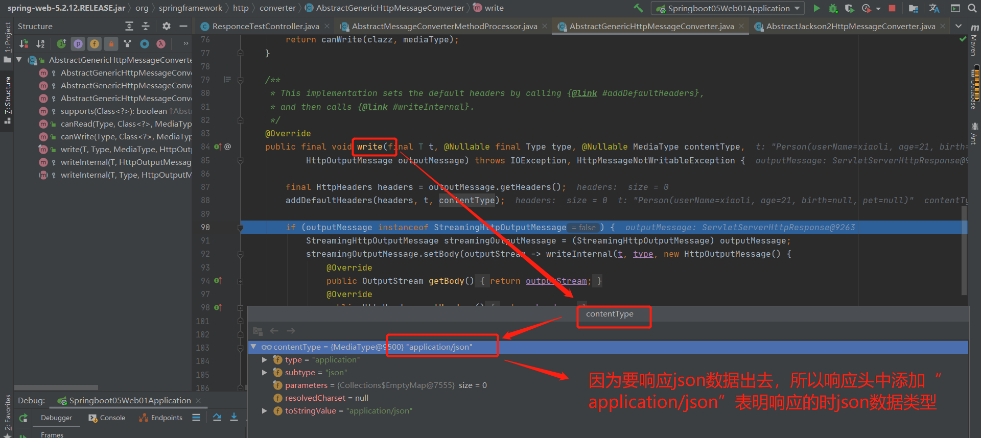Screen dimensions: 981x438
Task: Open the Endpoints tab in Debug panel
Action: pyautogui.click(x=160, y=418)
